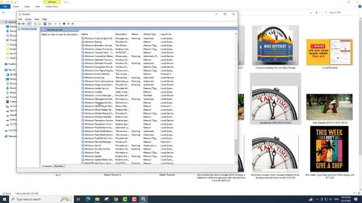
Task: Open File Explorer taskbar icon
Action: (x=97, y=199)
